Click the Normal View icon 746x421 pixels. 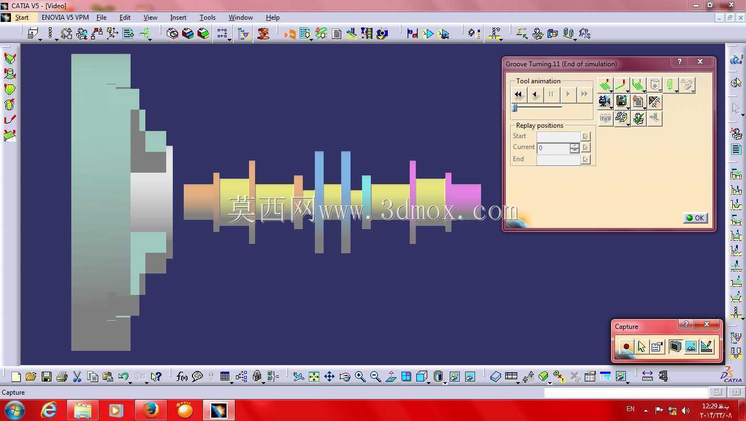pyautogui.click(x=391, y=377)
